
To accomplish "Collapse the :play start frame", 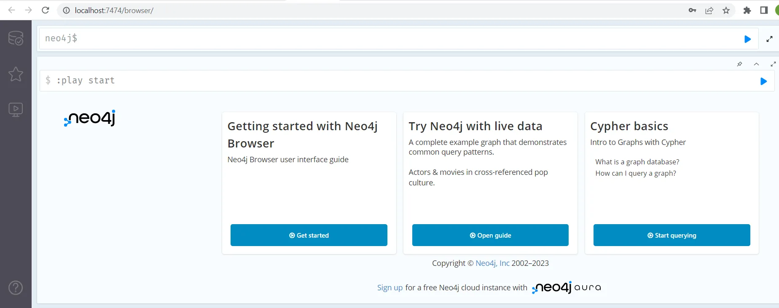I will [756, 64].
